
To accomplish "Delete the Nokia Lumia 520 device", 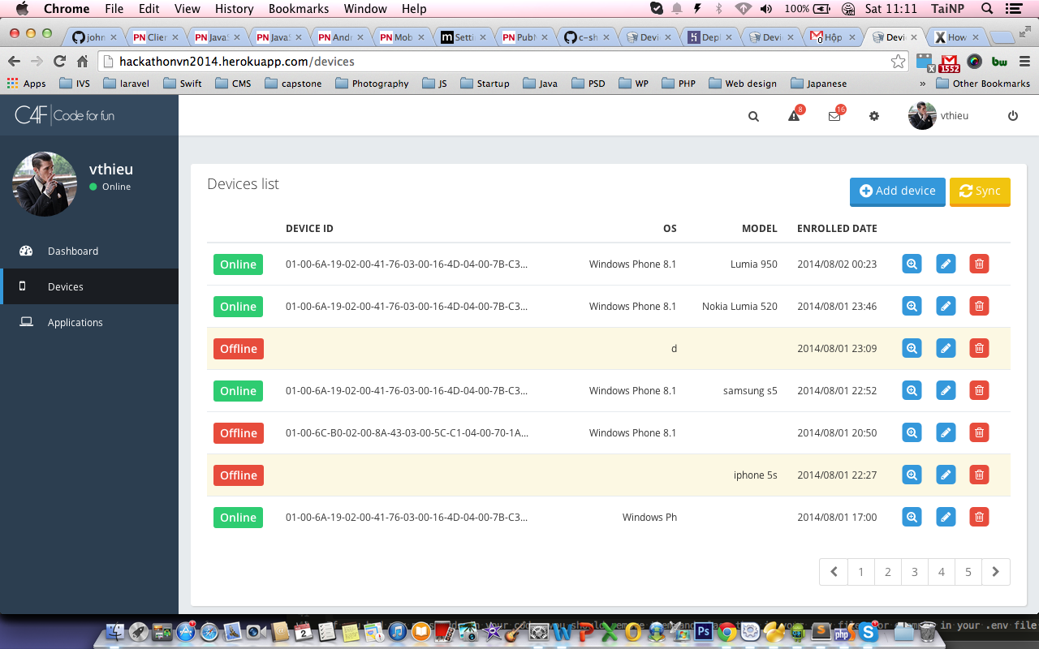I will point(979,306).
